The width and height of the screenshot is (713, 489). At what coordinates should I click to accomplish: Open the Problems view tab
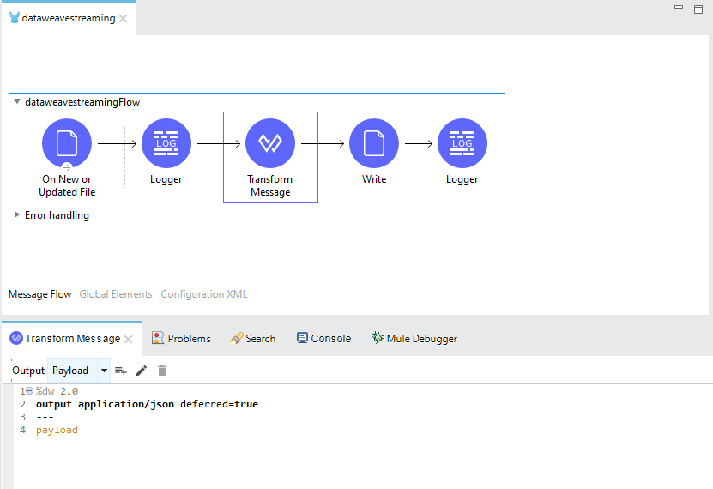(181, 338)
